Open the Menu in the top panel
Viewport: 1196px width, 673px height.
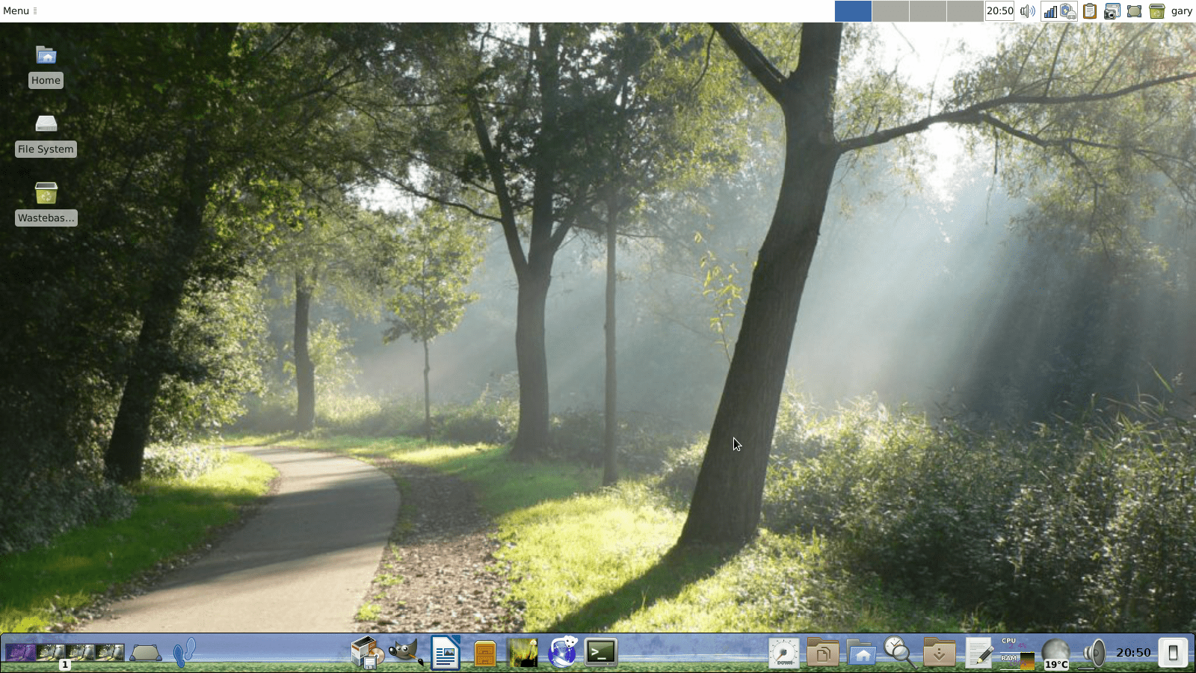tap(16, 10)
